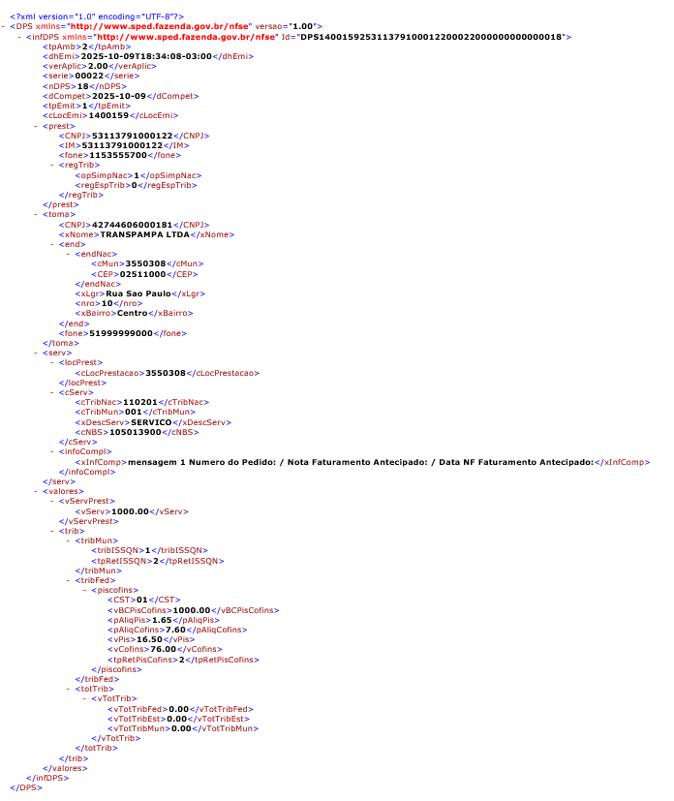This screenshot has width=674, height=801.
Task: Click the DPS namespace URL
Action: pos(160,26)
